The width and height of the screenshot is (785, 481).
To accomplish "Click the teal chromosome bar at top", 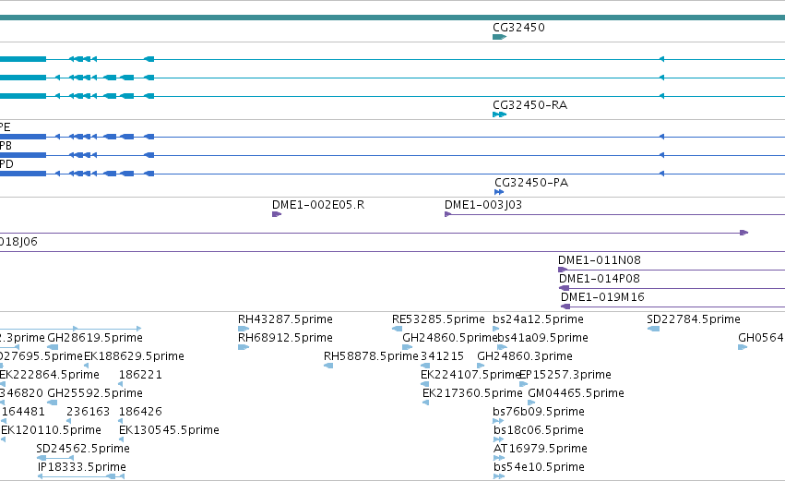I will (393, 18).
